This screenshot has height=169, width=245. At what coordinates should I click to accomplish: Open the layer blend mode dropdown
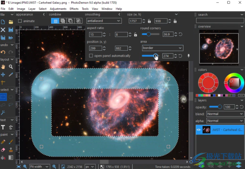click(225, 114)
